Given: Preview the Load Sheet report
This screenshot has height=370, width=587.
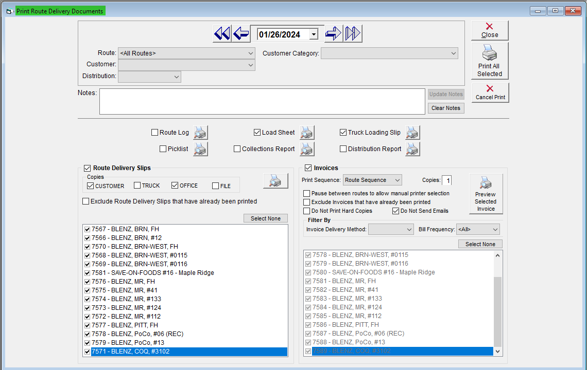Looking at the screenshot, I should pyautogui.click(x=306, y=132).
